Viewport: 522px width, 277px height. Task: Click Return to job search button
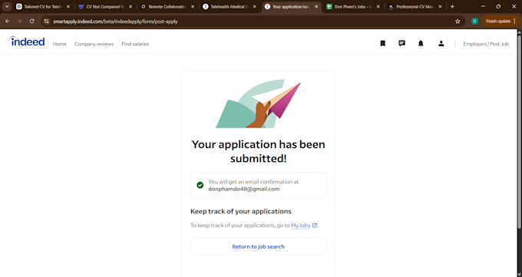tap(259, 246)
